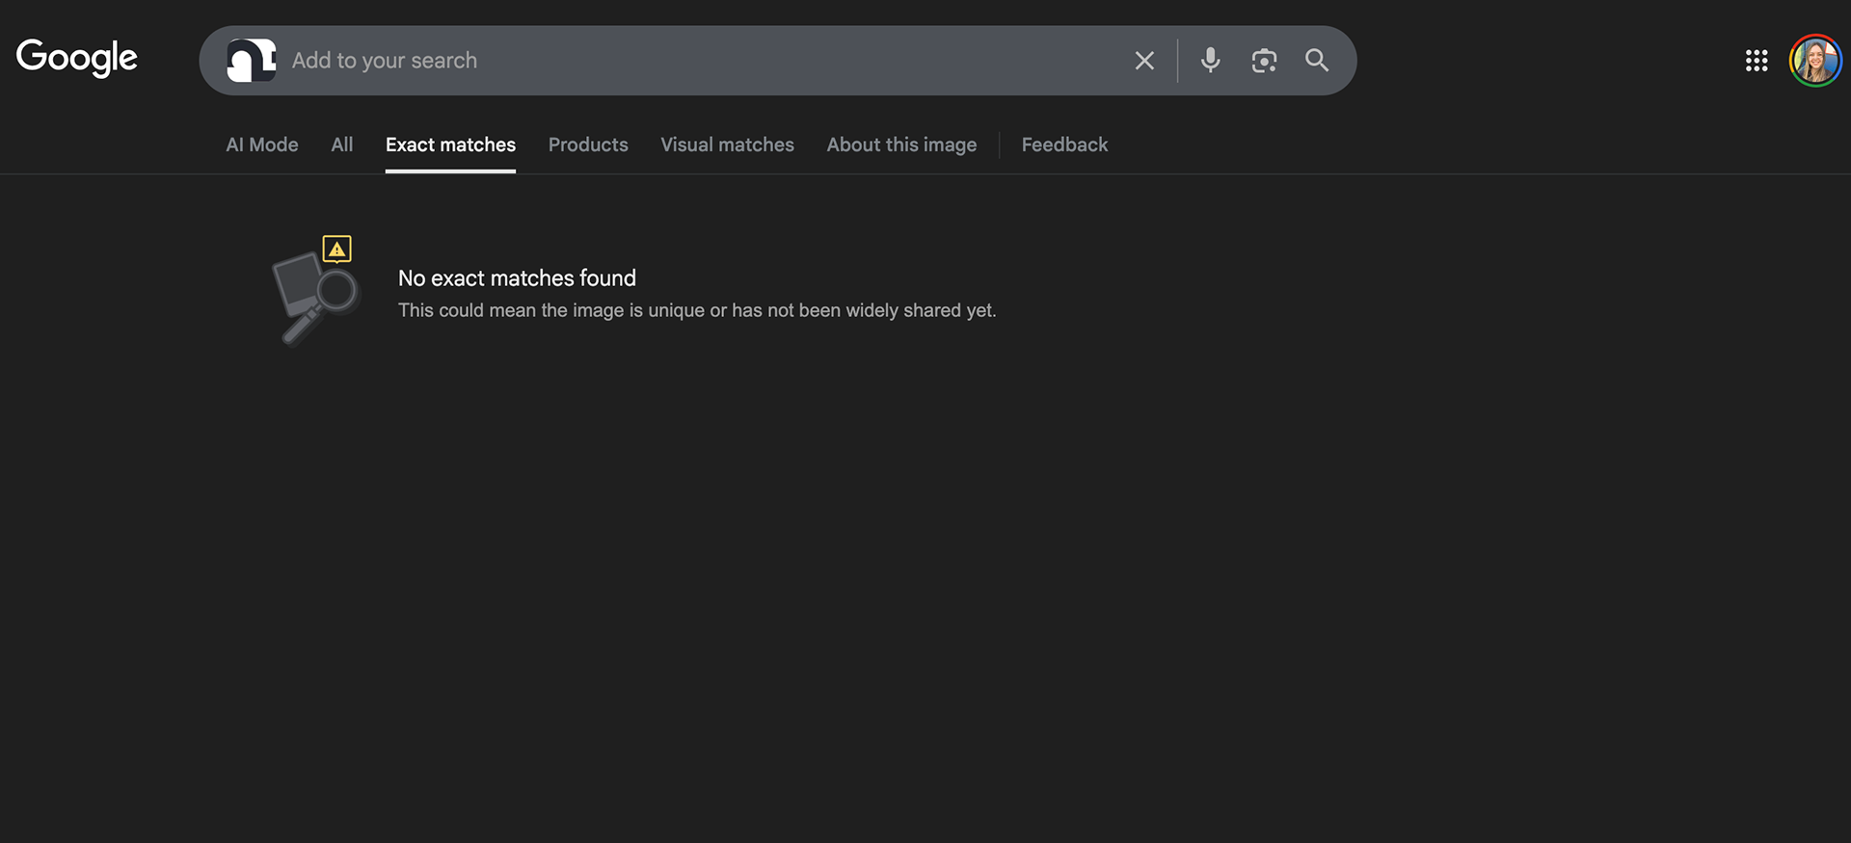Open the Products tab
Viewport: 1851px width, 843px height.
tap(588, 145)
